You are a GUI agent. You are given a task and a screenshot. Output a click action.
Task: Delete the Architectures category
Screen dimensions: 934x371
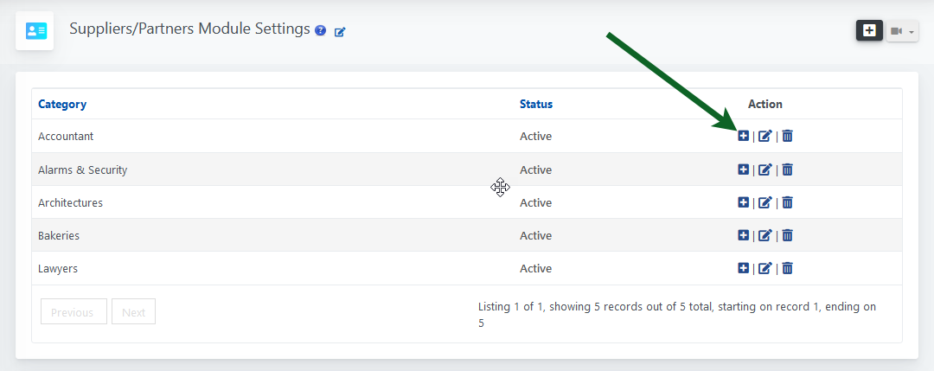(x=787, y=202)
